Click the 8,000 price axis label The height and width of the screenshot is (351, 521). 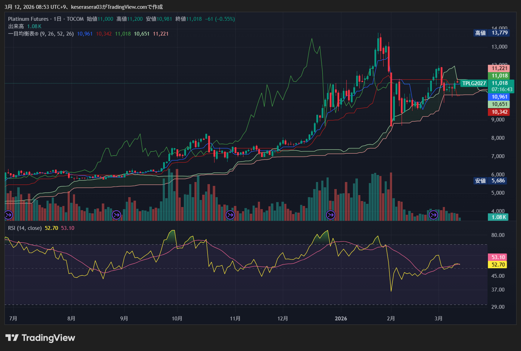[x=498, y=138]
